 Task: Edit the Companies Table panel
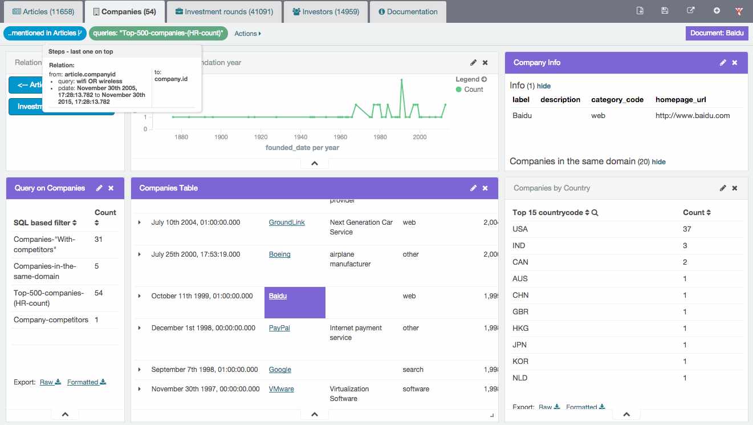[474, 188]
